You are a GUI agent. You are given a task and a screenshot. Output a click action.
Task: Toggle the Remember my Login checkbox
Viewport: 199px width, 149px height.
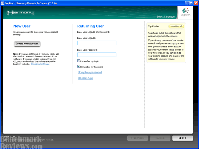tap(79, 61)
